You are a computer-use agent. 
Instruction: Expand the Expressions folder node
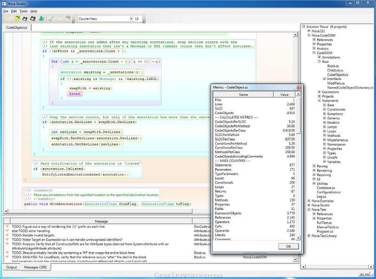(319, 92)
